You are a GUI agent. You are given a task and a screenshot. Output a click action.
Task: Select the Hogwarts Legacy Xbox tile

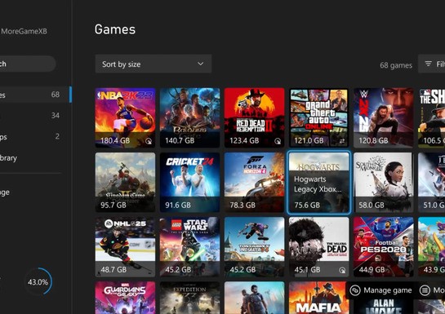point(319,182)
